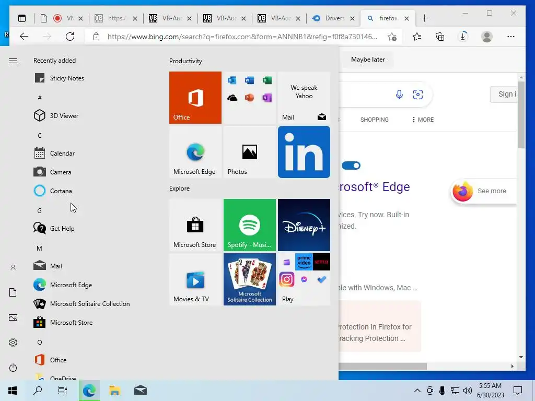
Task: Open the Edge Favorites list
Action: point(417,37)
